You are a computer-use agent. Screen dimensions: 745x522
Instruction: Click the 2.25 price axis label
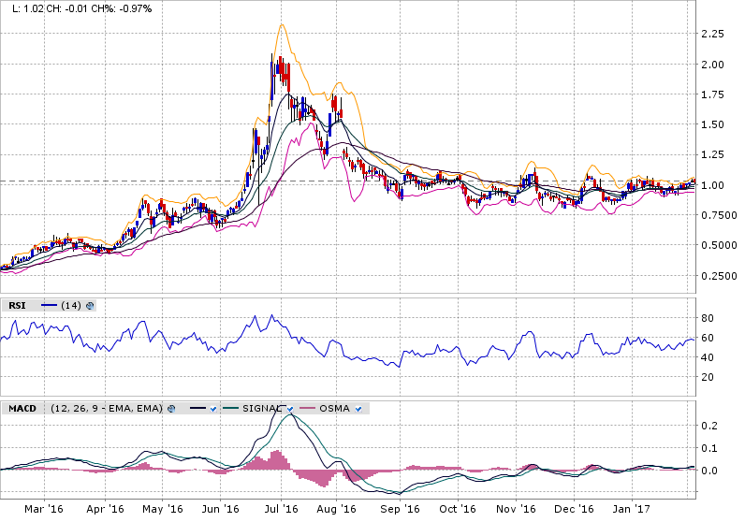(712, 34)
